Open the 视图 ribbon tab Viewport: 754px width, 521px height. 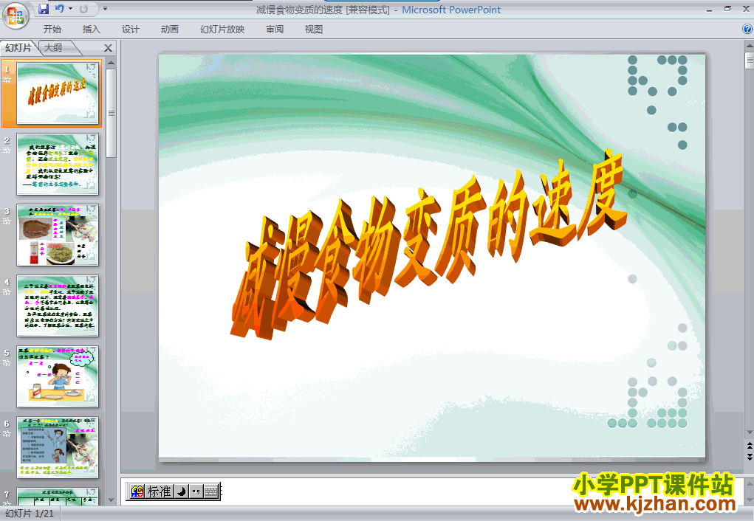tap(314, 30)
